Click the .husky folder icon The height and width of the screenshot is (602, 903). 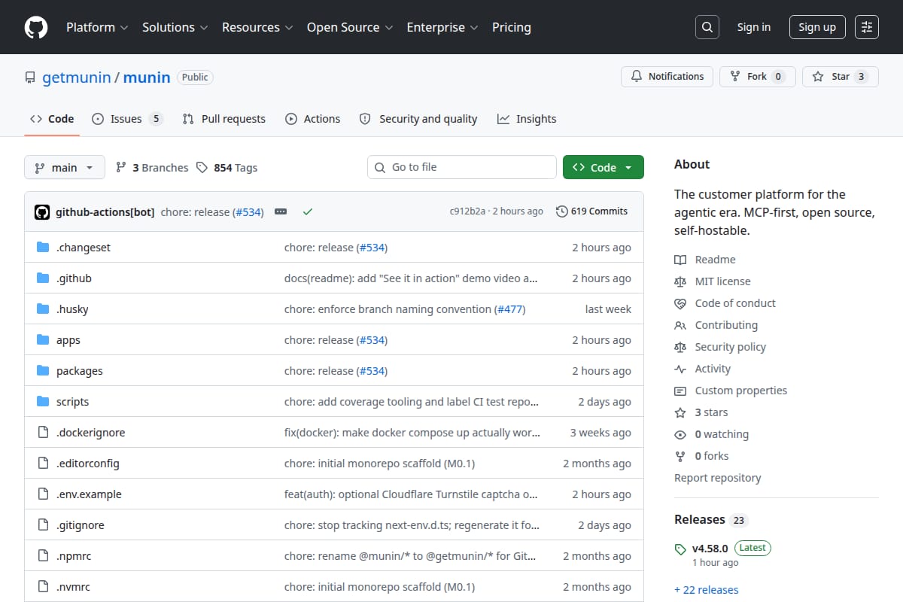43,309
